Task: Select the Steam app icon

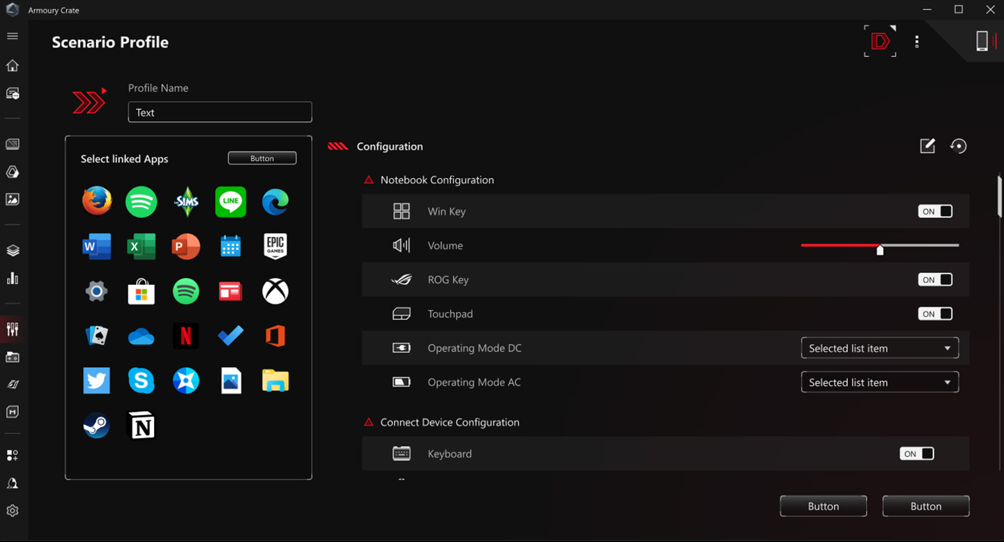Action: click(96, 426)
